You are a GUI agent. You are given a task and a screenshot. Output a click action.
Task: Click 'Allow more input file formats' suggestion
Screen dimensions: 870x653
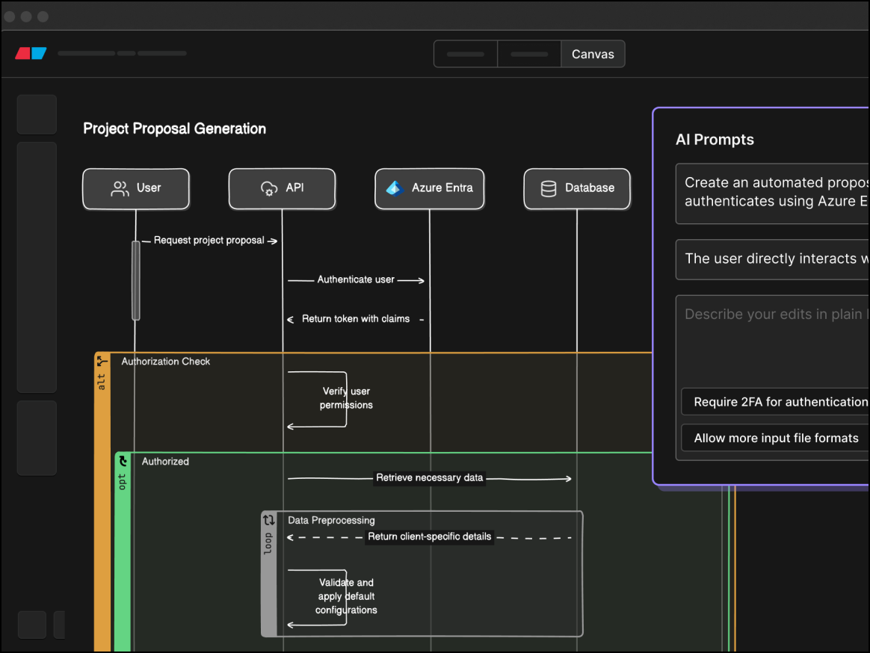tap(776, 438)
